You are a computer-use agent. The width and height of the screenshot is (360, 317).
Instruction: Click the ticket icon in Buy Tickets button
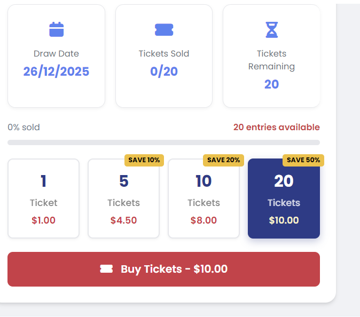(x=106, y=269)
